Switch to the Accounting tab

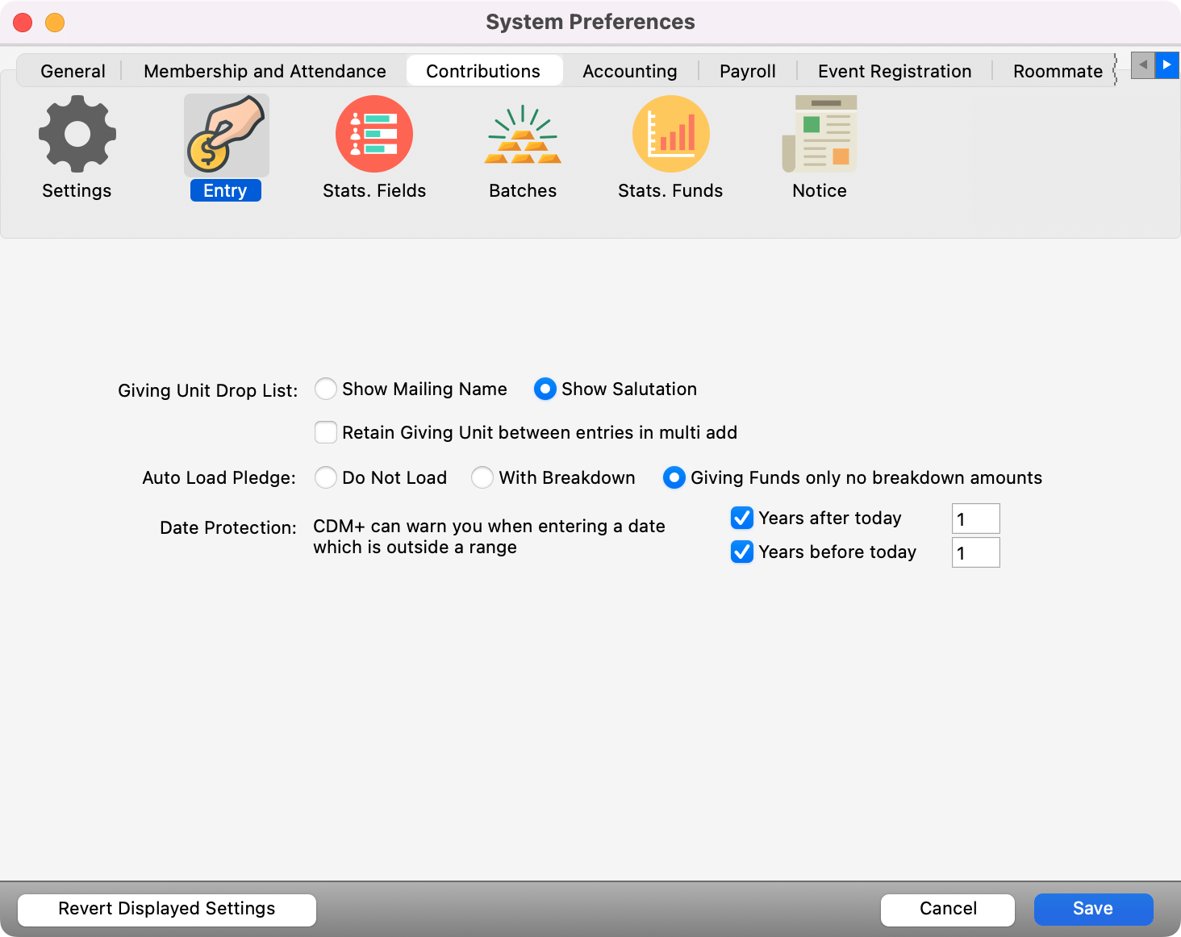(630, 71)
